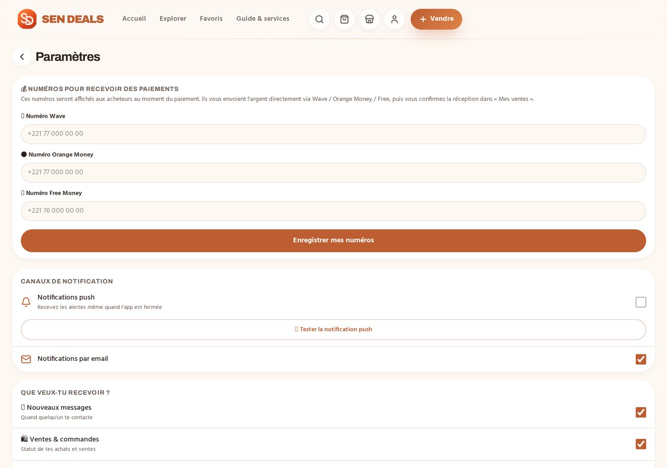667x468 pixels.
Task: Click Tester la notification push button
Action: 333,330
